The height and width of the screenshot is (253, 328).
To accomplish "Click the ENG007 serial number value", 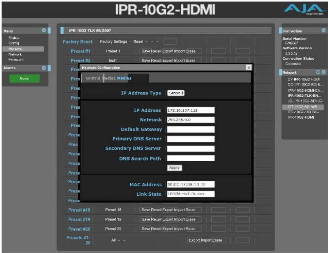I will coord(291,43).
